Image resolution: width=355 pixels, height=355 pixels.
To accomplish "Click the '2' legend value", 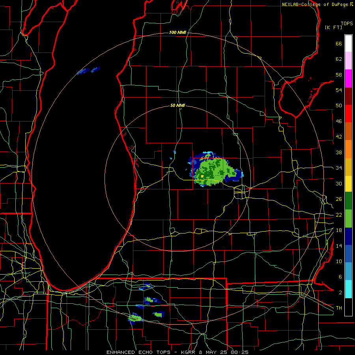I will pyautogui.click(x=340, y=293).
